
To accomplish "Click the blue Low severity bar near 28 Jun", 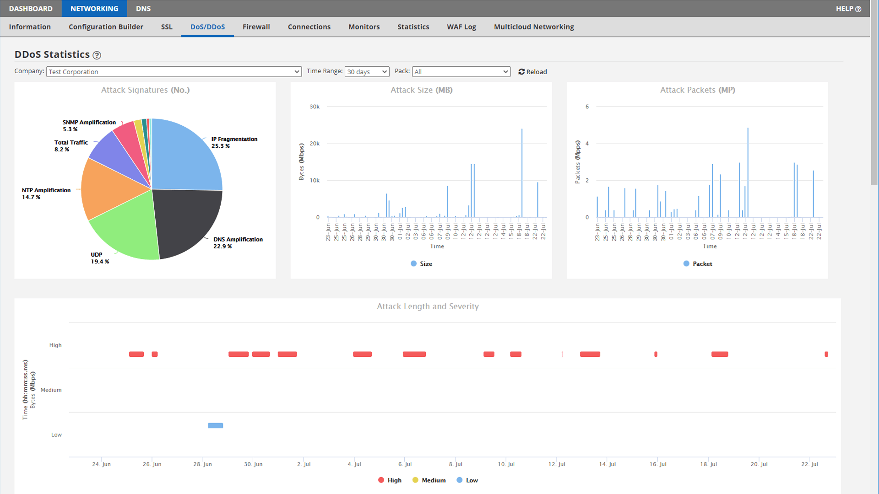I will pos(215,425).
